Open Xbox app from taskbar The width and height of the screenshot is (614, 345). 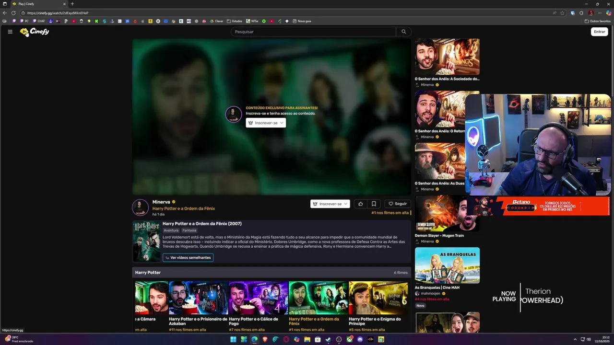349,339
